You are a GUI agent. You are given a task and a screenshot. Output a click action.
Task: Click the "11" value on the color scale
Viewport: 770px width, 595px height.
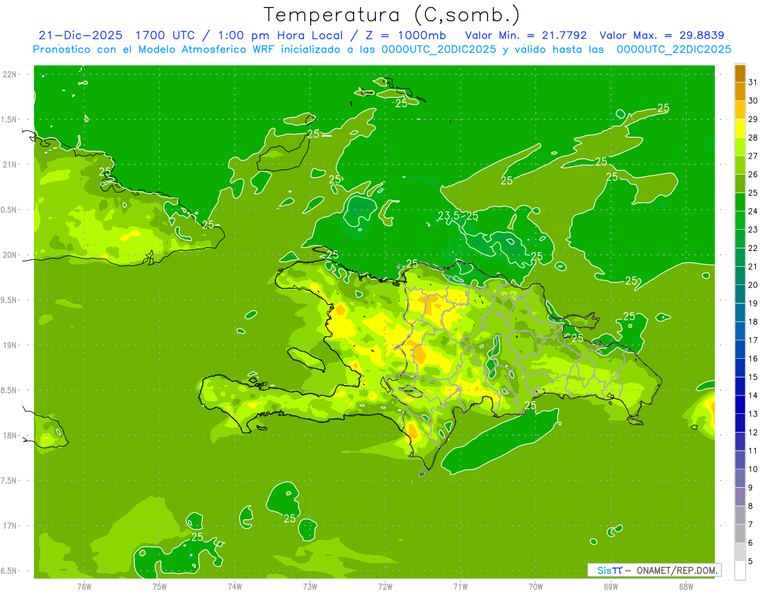[x=753, y=451]
